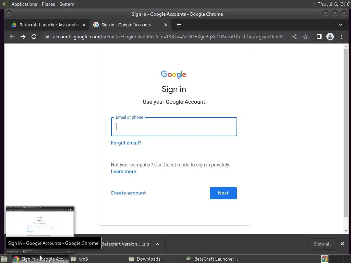Viewport: 351px width, 263px height.
Task: Bookmark this tab with the star icon
Action: tap(305, 37)
